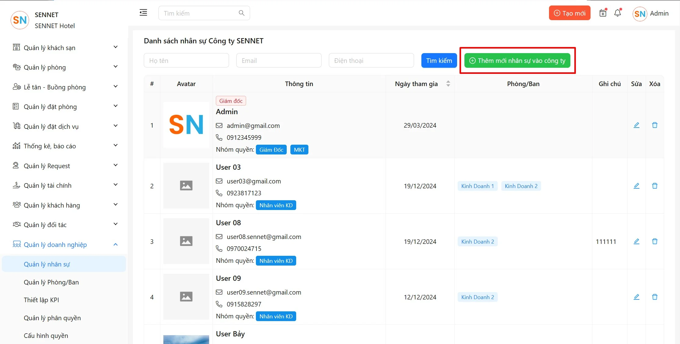Collapse sidebar with the menu fold icon
This screenshot has height=344, width=680.
(x=143, y=13)
